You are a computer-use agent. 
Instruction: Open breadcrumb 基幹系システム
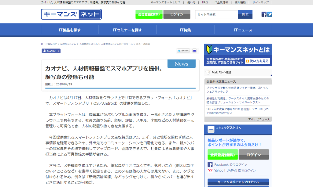pyautogui.click(x=68, y=44)
